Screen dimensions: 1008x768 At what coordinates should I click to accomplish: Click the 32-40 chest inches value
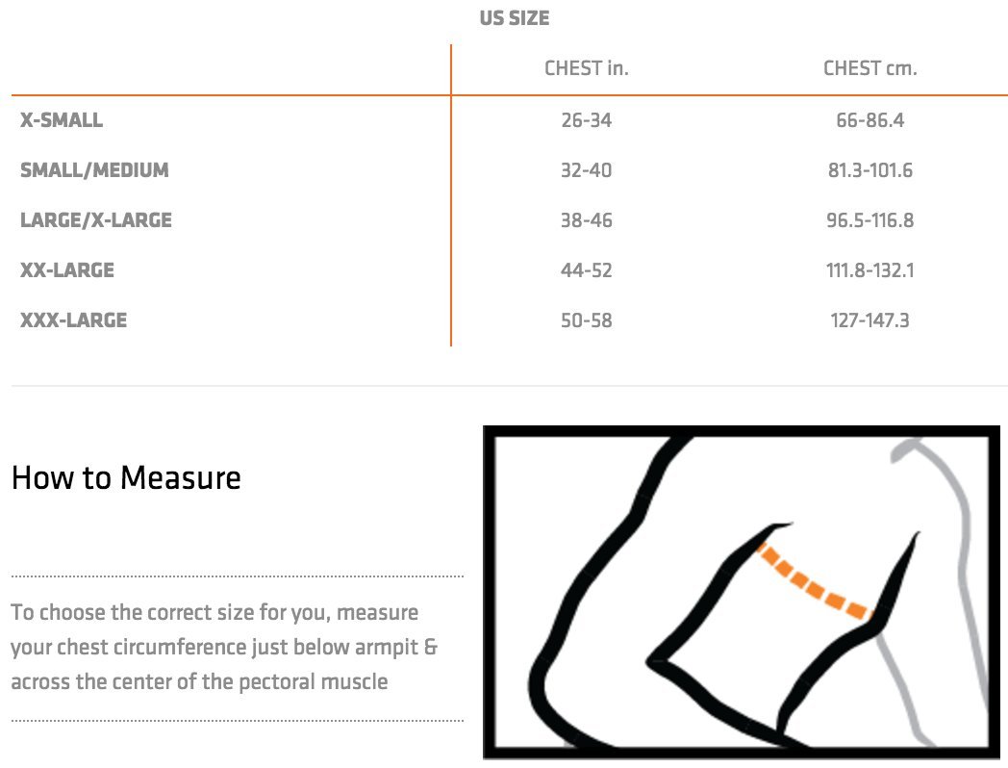[587, 170]
